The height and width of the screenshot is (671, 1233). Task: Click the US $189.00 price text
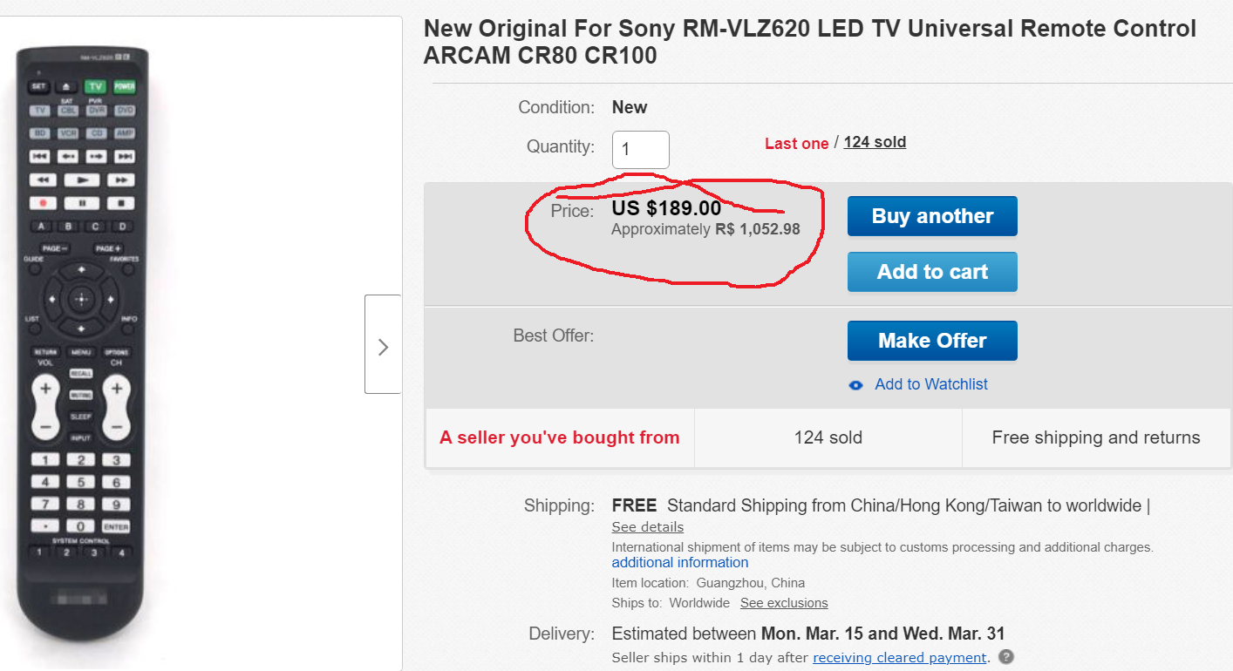(666, 208)
